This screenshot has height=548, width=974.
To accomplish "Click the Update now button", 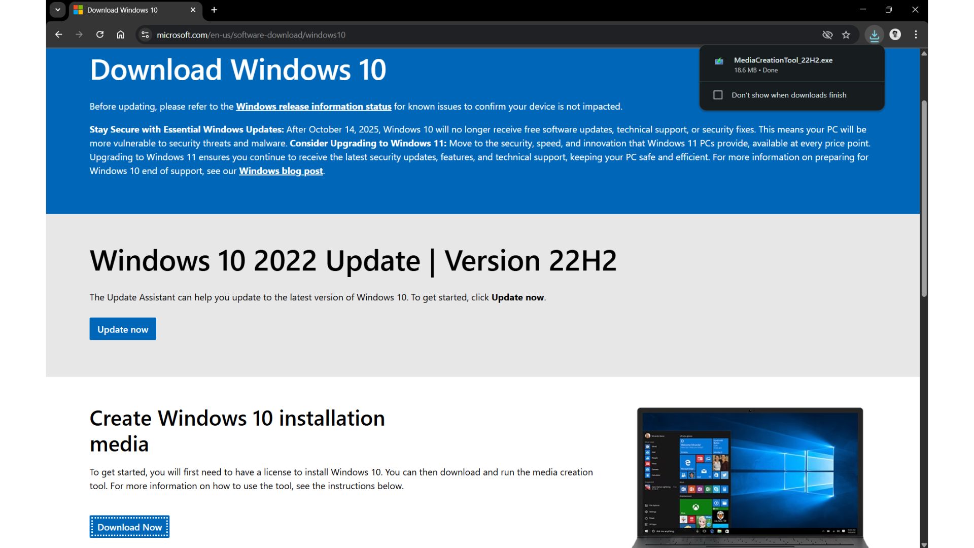I will [123, 329].
